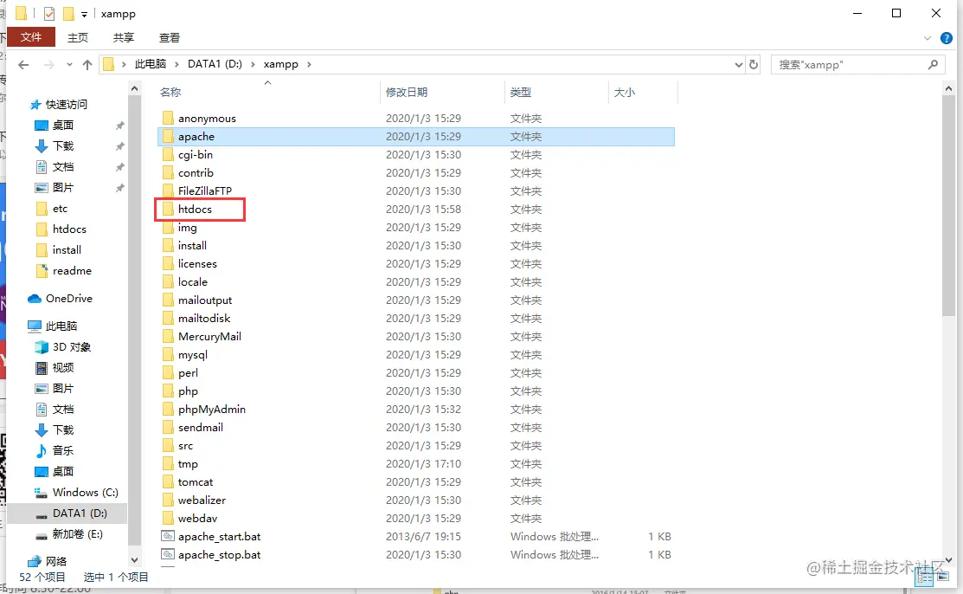Open Windows (C:) drive
Viewport: 963px width, 594px height.
coord(85,492)
